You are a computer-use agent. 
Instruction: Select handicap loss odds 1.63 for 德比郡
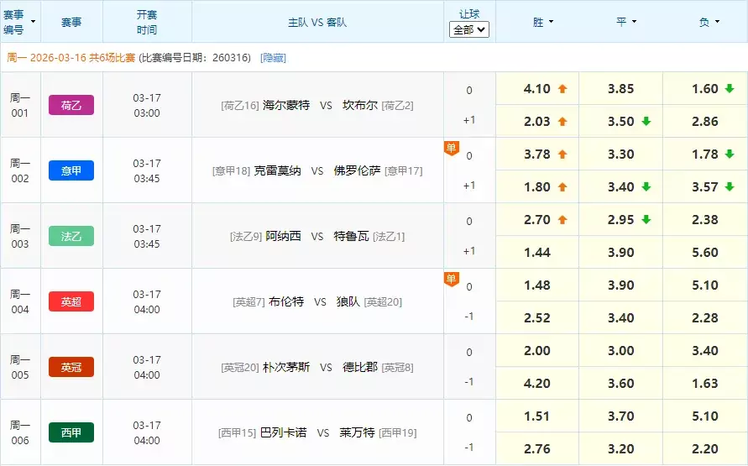(705, 383)
